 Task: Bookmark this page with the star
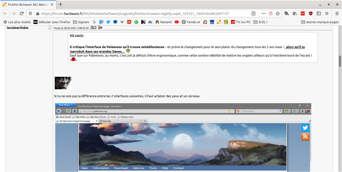tap(277, 14)
